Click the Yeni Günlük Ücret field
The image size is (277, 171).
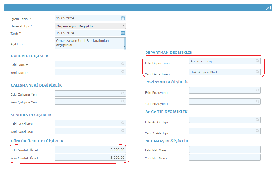pos(90,158)
